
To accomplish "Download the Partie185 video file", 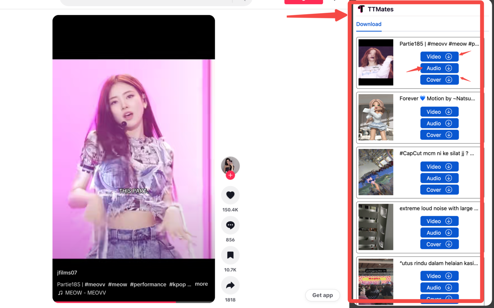I will [x=439, y=56].
